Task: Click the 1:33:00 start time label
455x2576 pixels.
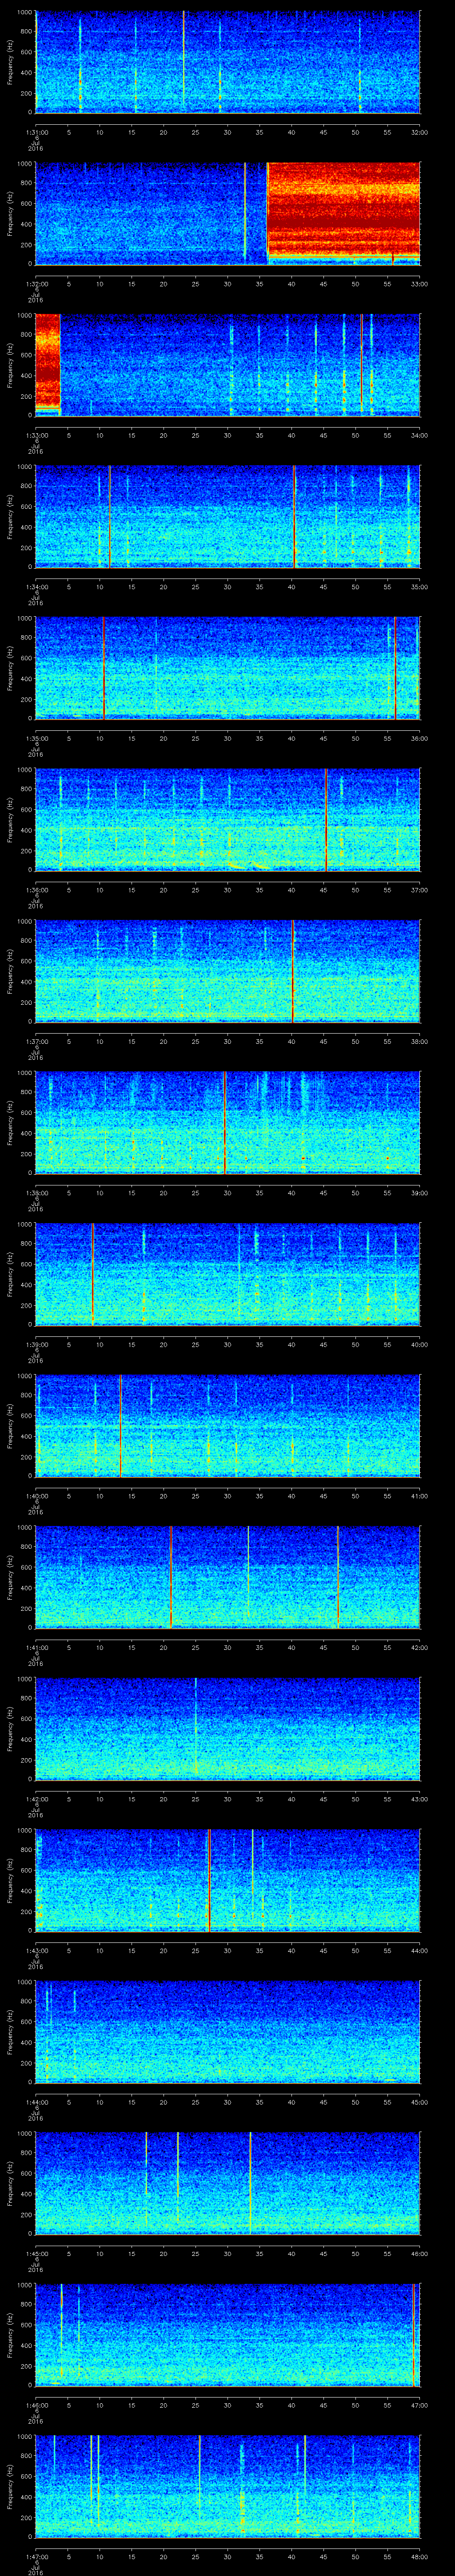Action: coord(37,435)
